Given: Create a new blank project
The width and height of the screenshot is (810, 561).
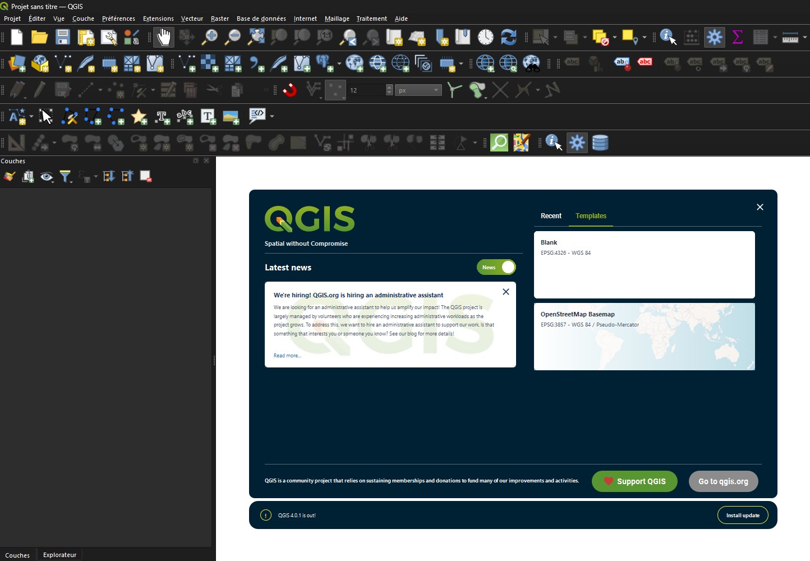Looking at the screenshot, I should pyautogui.click(x=17, y=38).
